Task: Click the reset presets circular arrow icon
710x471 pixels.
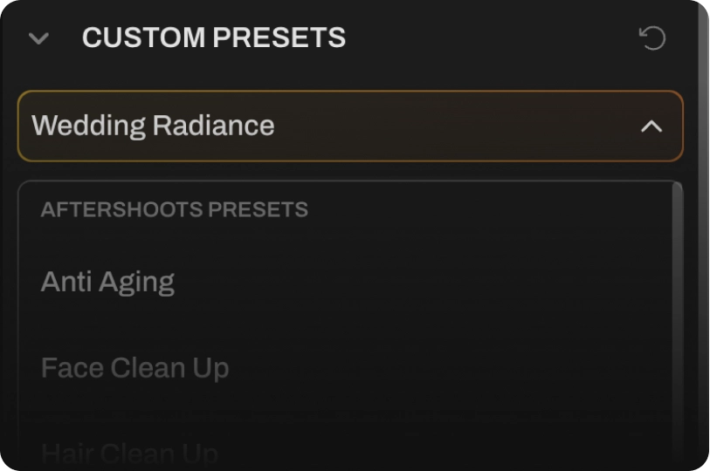Action: coord(652,38)
